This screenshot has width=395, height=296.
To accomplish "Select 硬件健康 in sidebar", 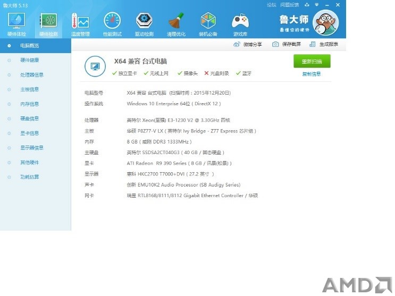I will click(36, 60).
